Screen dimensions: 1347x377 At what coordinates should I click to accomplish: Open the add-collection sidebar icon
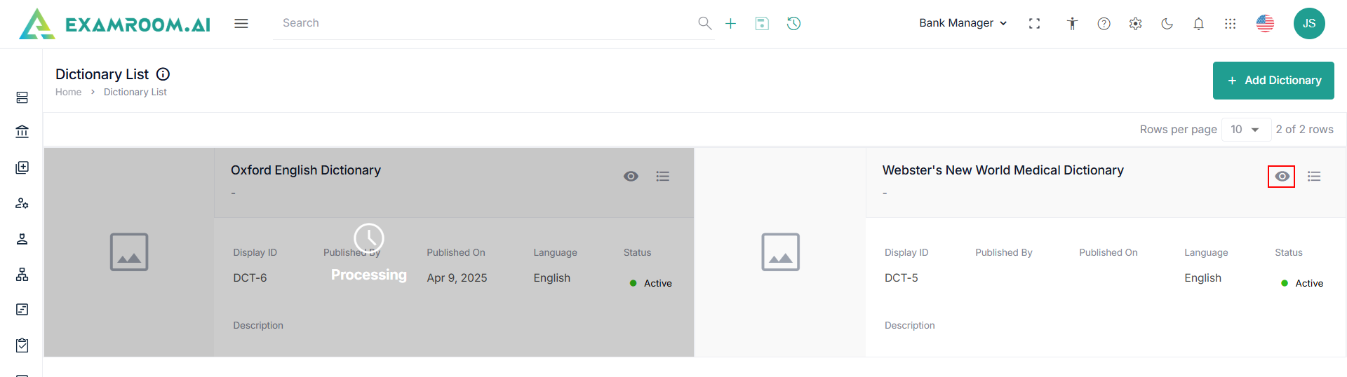[22, 167]
